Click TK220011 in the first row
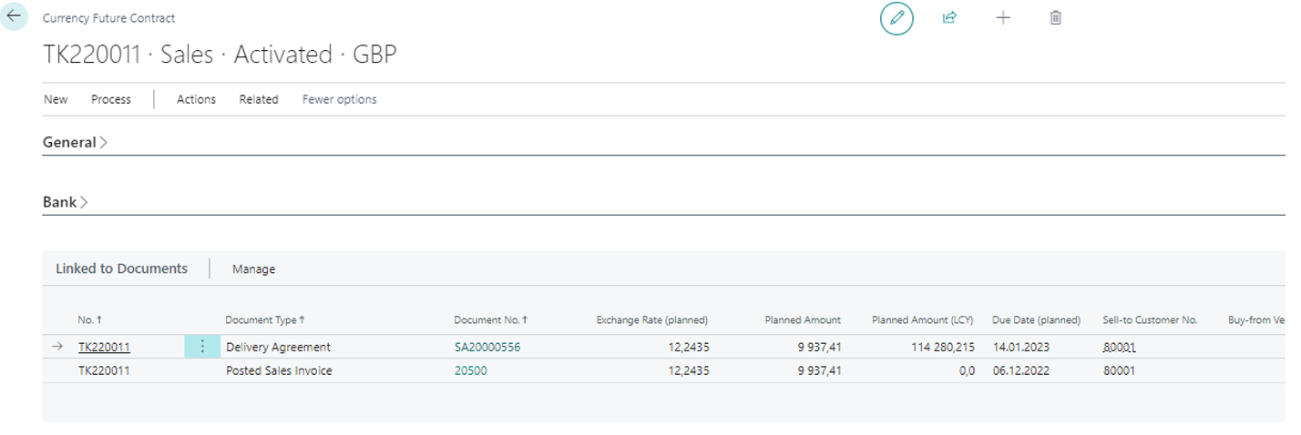 point(104,348)
